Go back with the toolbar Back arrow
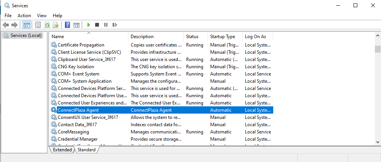This screenshot has height=162, width=381. (6, 25)
